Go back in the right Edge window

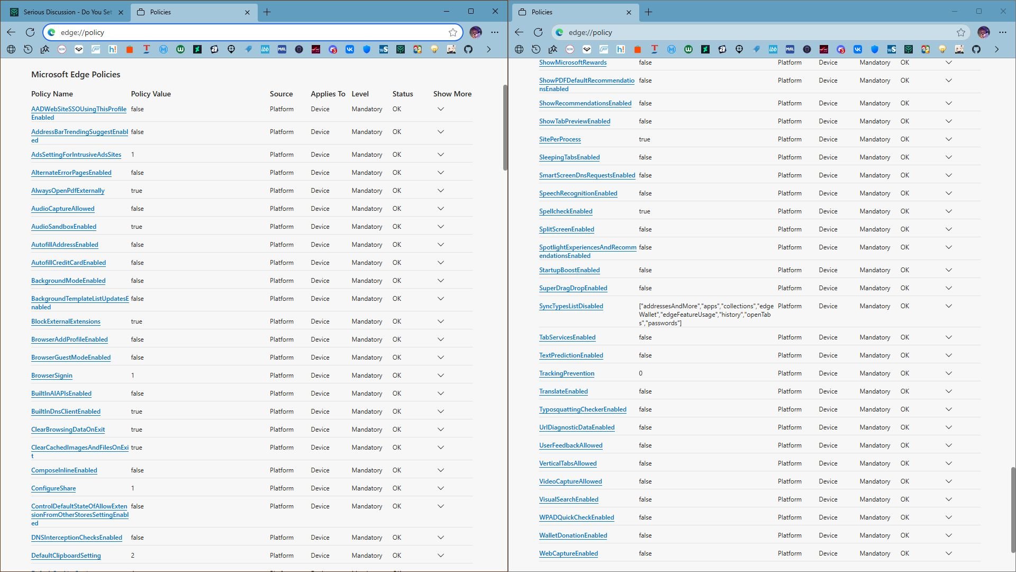pos(519,32)
